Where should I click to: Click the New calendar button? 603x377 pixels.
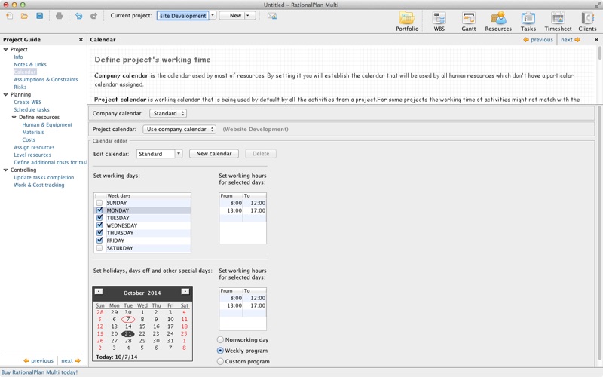(x=214, y=154)
